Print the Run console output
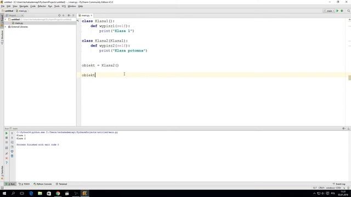The height and width of the screenshot is (197, 351). [12, 152]
